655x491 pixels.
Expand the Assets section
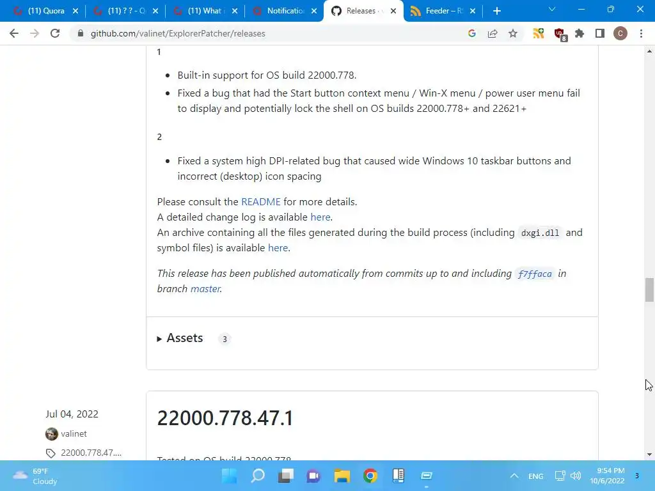tap(180, 338)
